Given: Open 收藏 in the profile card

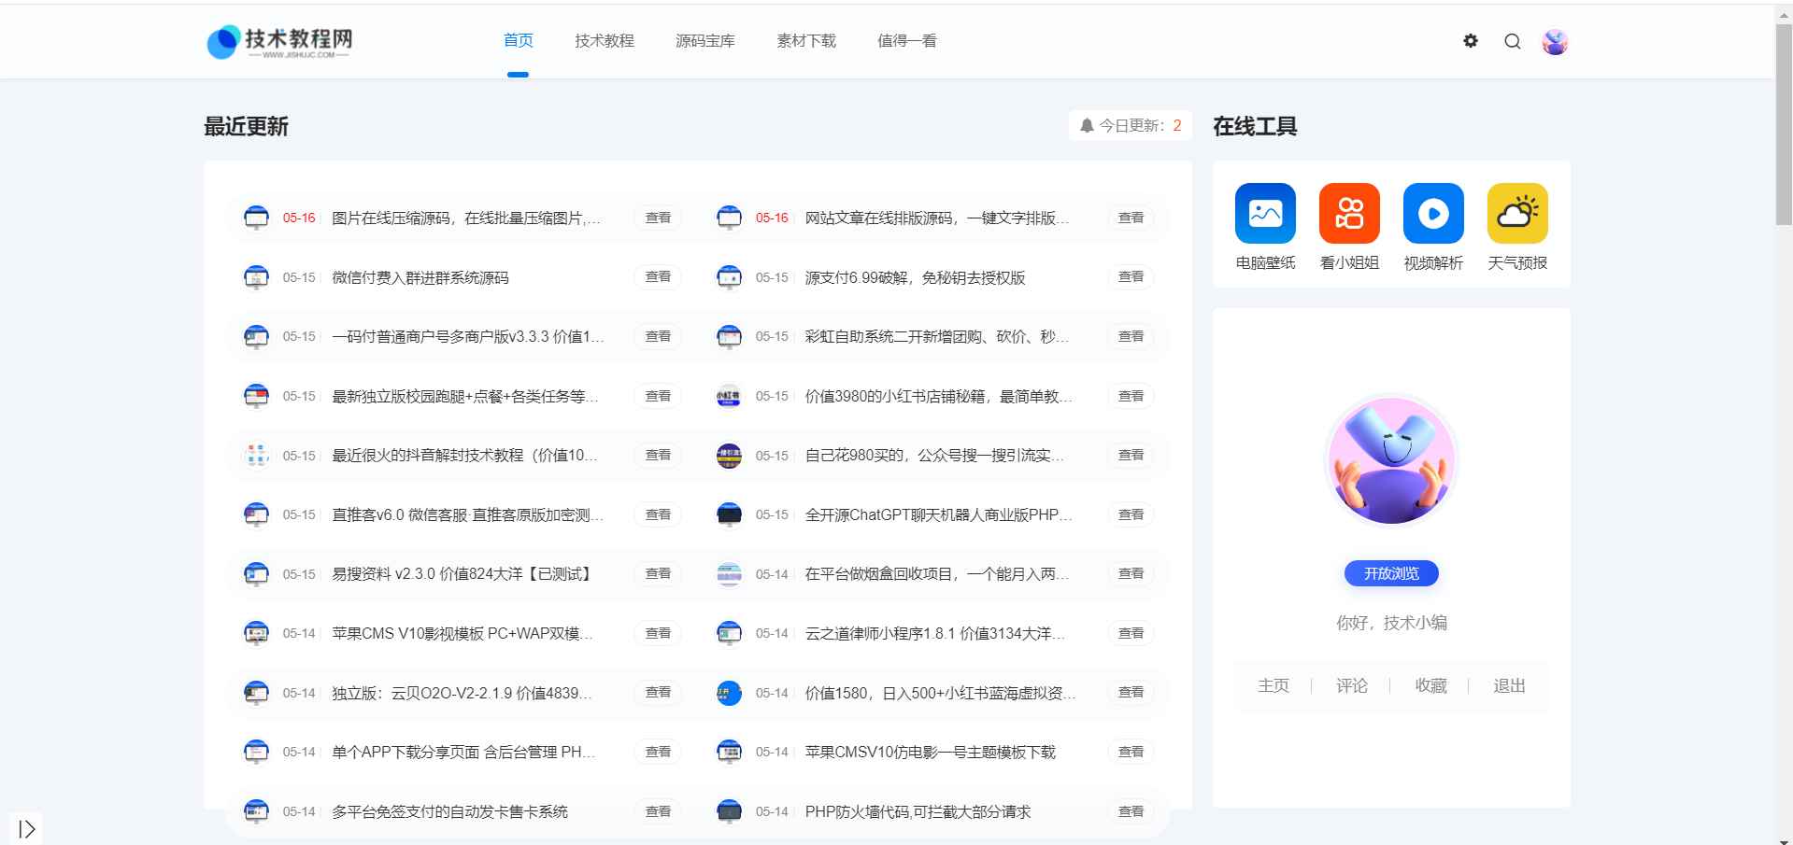Looking at the screenshot, I should tap(1430, 685).
